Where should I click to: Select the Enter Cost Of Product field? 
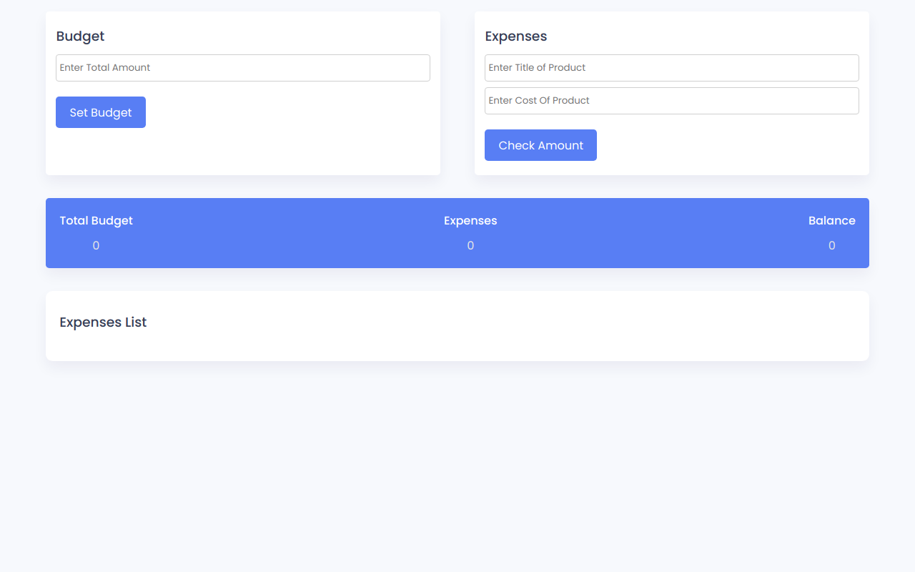point(671,101)
